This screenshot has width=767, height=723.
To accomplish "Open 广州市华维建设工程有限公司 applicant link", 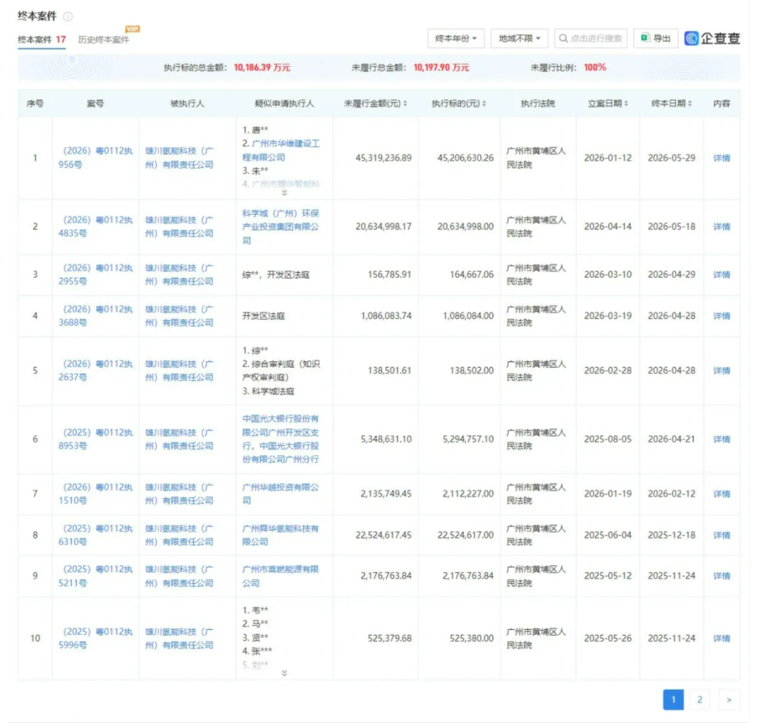I will [281, 151].
